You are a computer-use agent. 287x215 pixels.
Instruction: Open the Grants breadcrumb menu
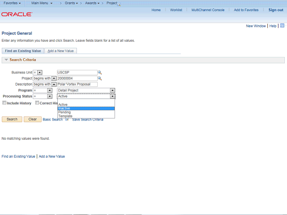click(71, 3)
